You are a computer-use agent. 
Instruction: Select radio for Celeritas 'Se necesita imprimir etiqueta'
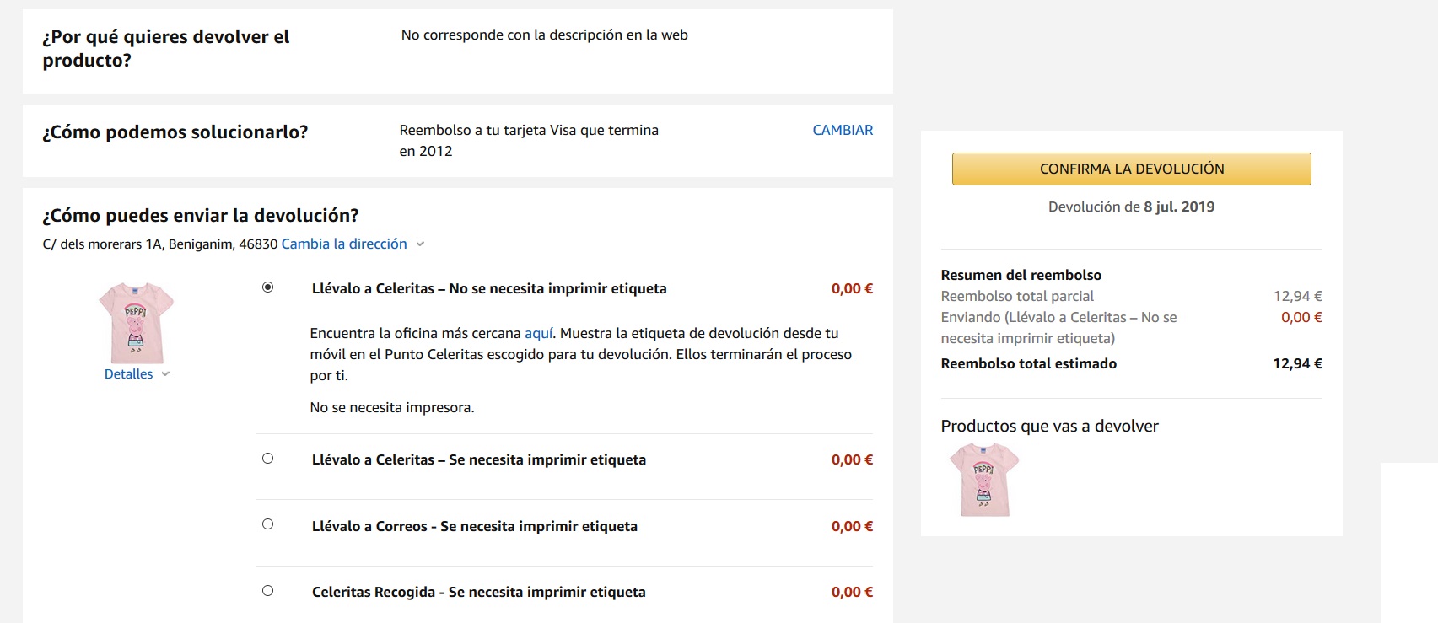click(267, 459)
